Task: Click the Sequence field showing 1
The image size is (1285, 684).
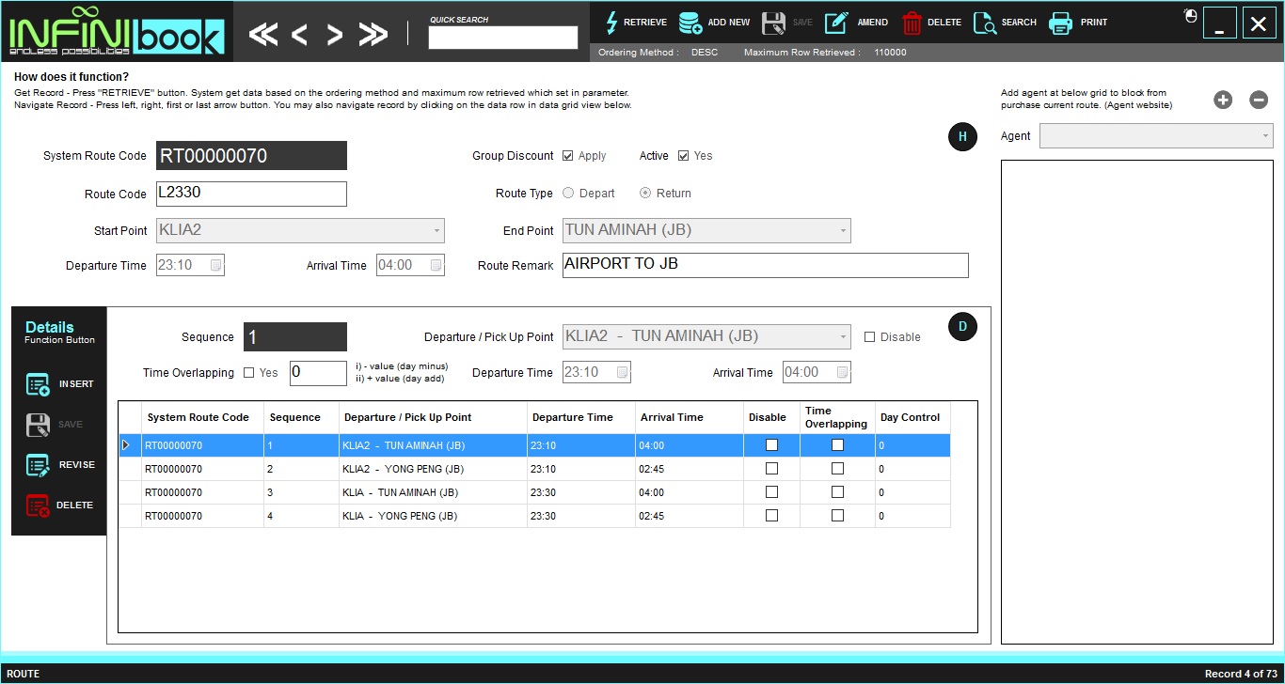Action: point(295,336)
